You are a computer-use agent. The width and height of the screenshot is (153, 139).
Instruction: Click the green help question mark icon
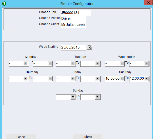(4, 4)
